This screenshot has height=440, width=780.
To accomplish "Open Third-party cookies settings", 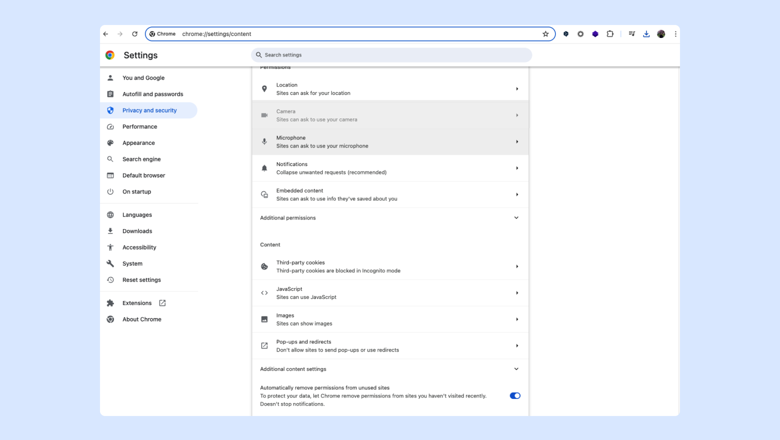I will point(390,266).
